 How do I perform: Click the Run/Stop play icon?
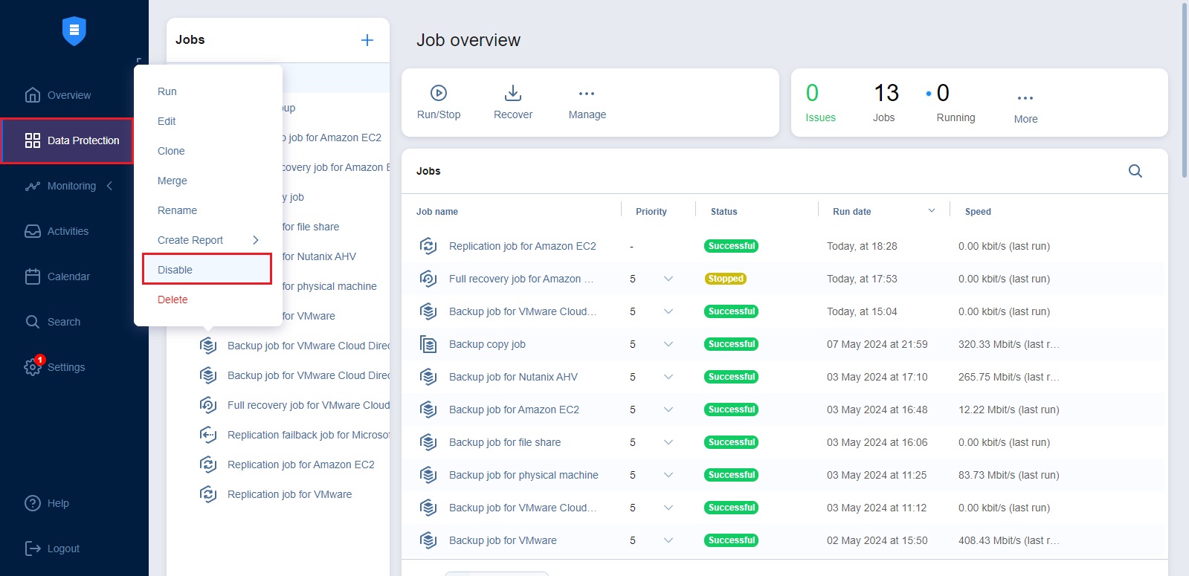pyautogui.click(x=439, y=93)
